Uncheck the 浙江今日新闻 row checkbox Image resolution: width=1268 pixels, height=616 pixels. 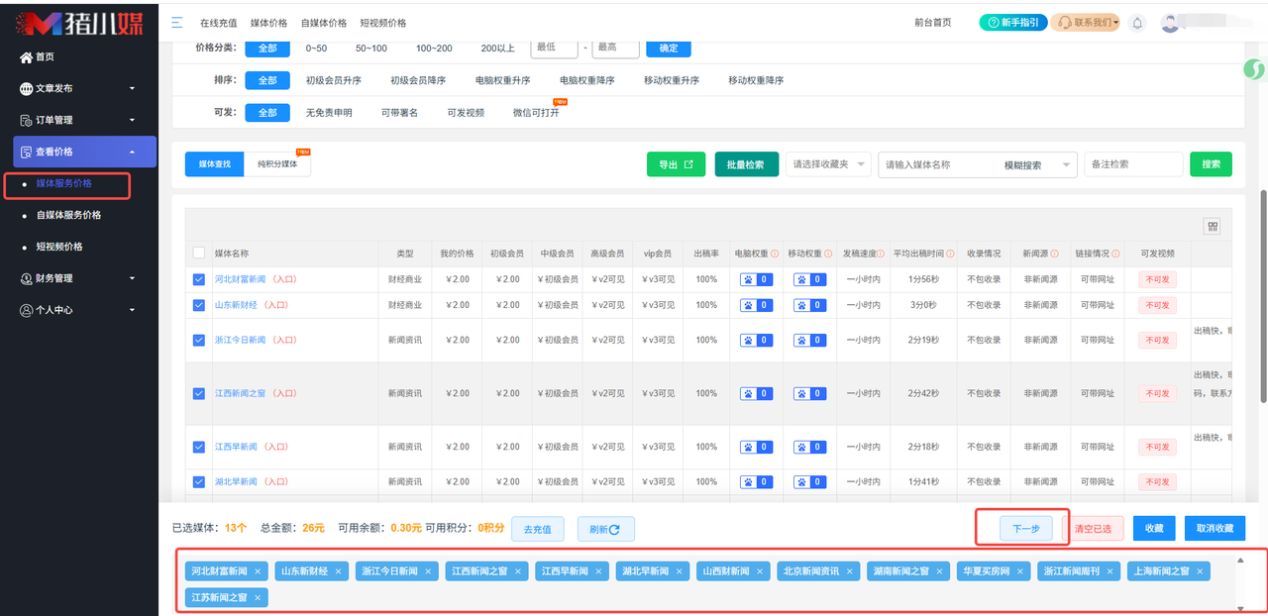199,340
